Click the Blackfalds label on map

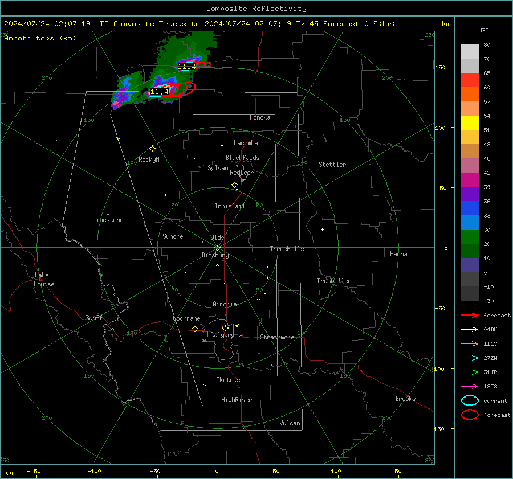pyautogui.click(x=242, y=158)
